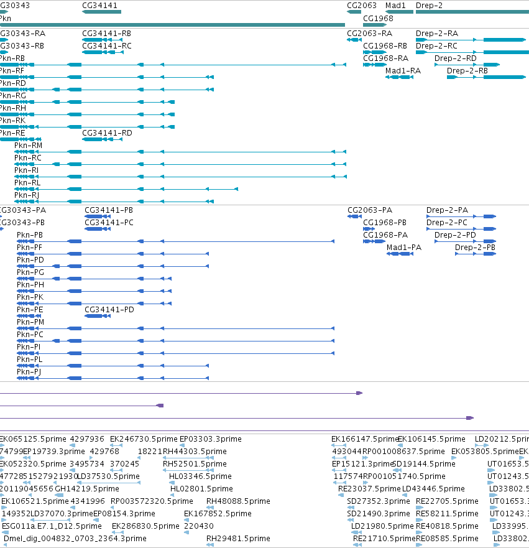Select EST RH52501.5prime
The height and width of the screenshot is (548, 529).
(x=195, y=464)
